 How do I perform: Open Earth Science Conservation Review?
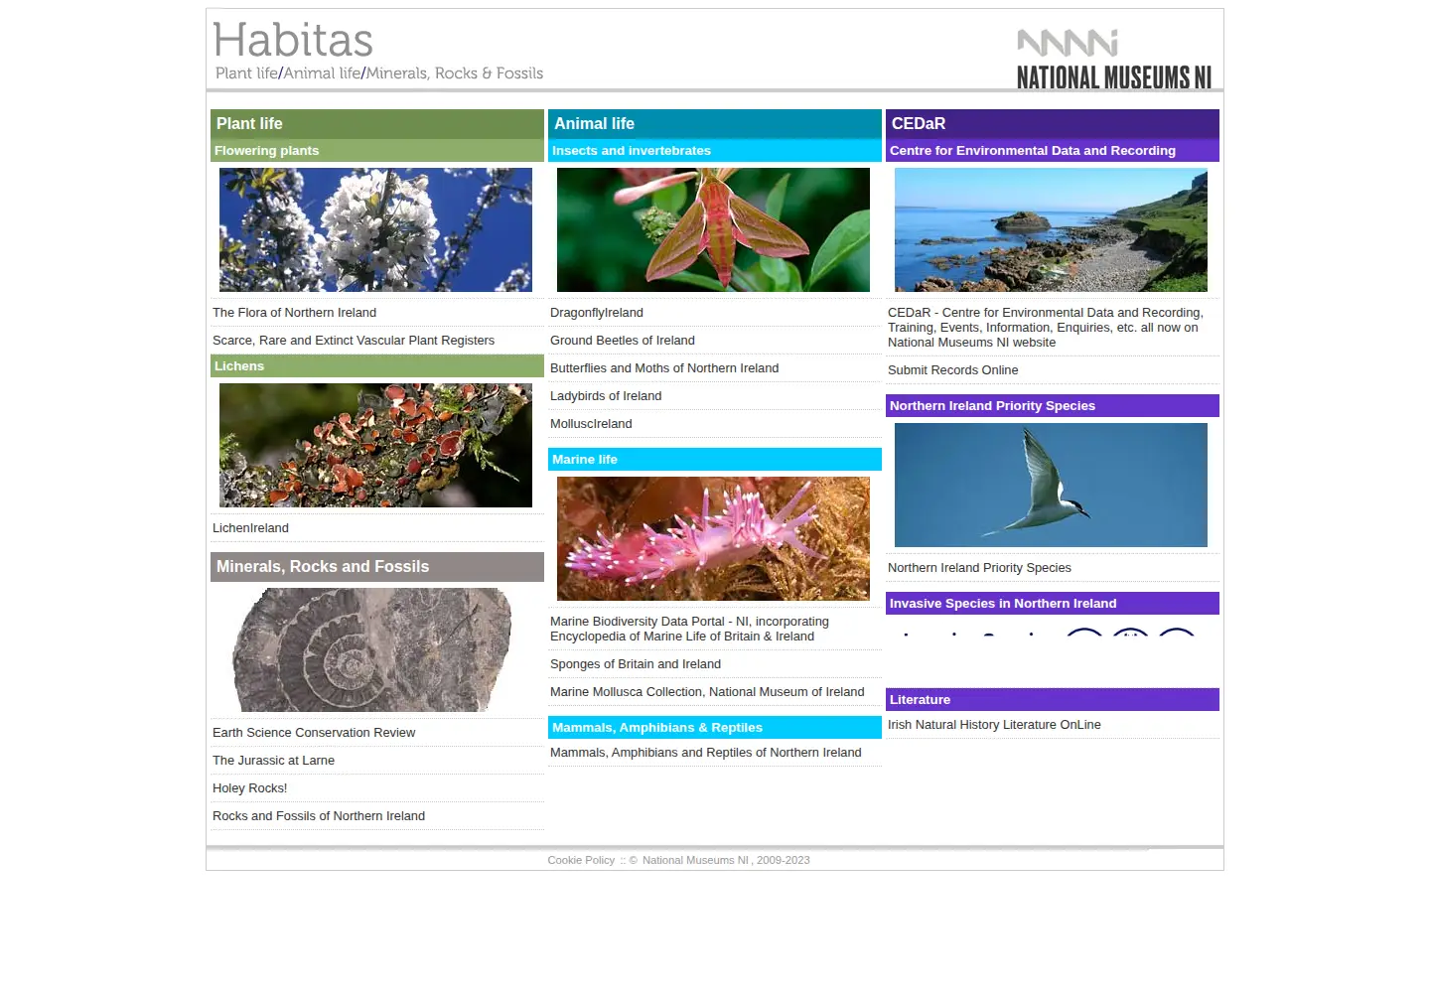[314, 733]
